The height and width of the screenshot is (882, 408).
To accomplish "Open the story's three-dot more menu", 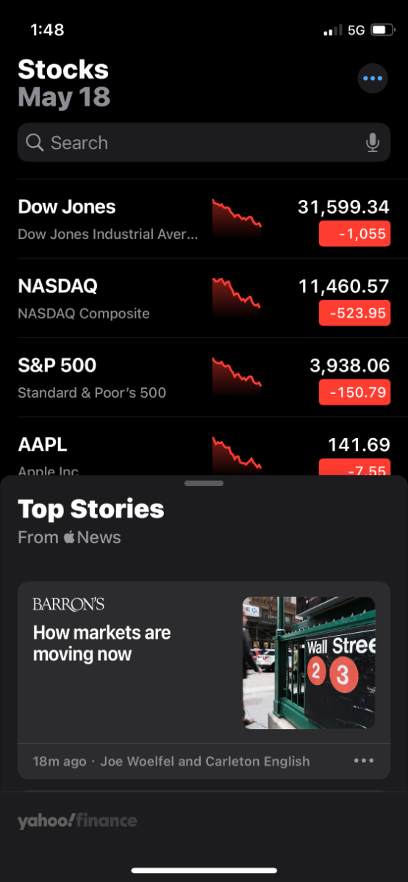I will [x=364, y=761].
